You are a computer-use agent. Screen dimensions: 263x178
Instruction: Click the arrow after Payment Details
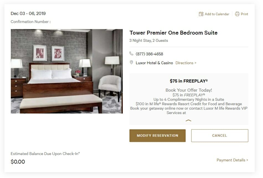click(x=247, y=160)
